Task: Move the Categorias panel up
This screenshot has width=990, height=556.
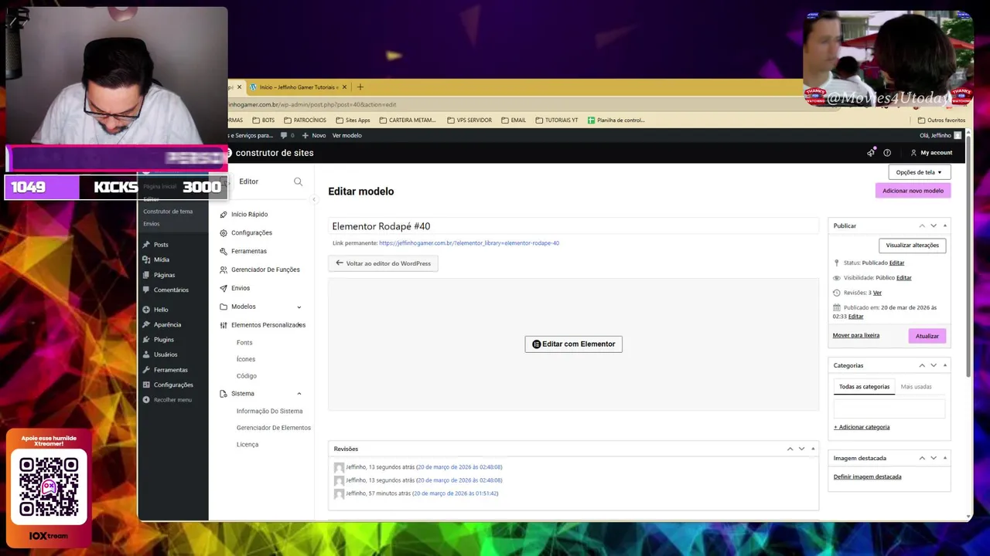Action: pos(922,365)
